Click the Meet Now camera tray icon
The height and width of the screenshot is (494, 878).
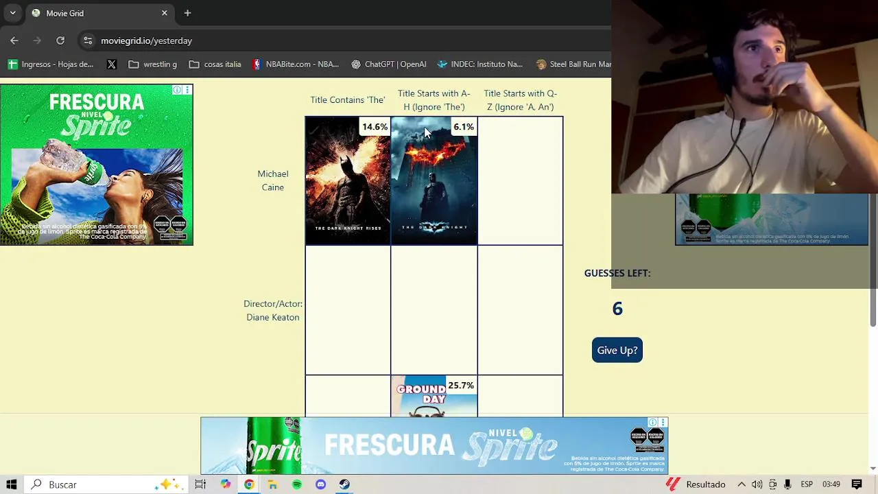tap(772, 484)
